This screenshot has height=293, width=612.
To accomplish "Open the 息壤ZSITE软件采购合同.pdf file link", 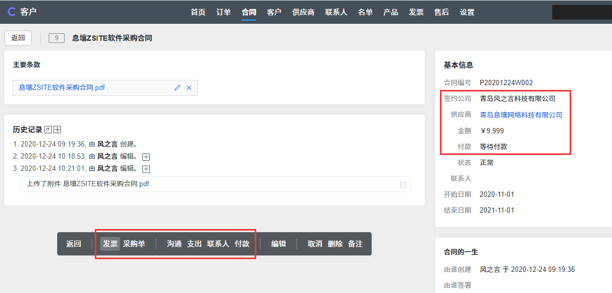I will (62, 87).
